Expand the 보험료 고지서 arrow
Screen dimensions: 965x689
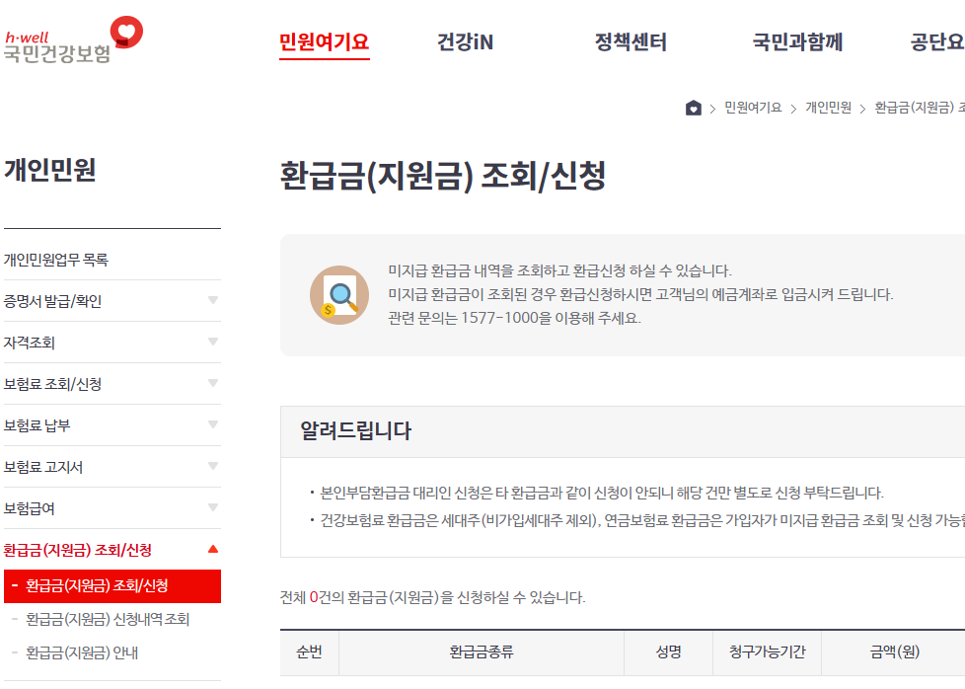coord(213,466)
